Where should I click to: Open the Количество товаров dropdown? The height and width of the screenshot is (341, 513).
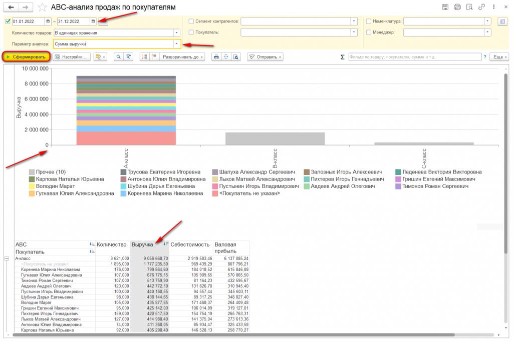[176, 32]
